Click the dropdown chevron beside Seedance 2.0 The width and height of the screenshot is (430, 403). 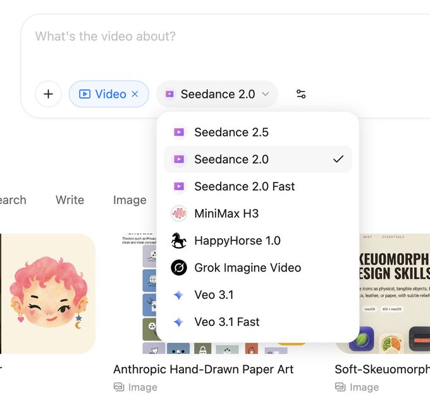click(265, 94)
